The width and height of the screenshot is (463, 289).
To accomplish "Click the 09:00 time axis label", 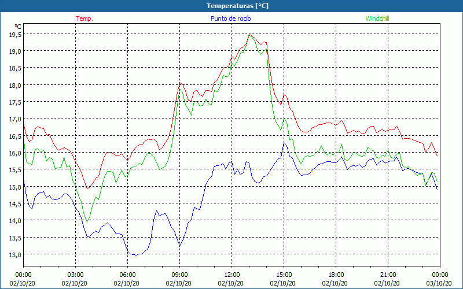I will (179, 275).
